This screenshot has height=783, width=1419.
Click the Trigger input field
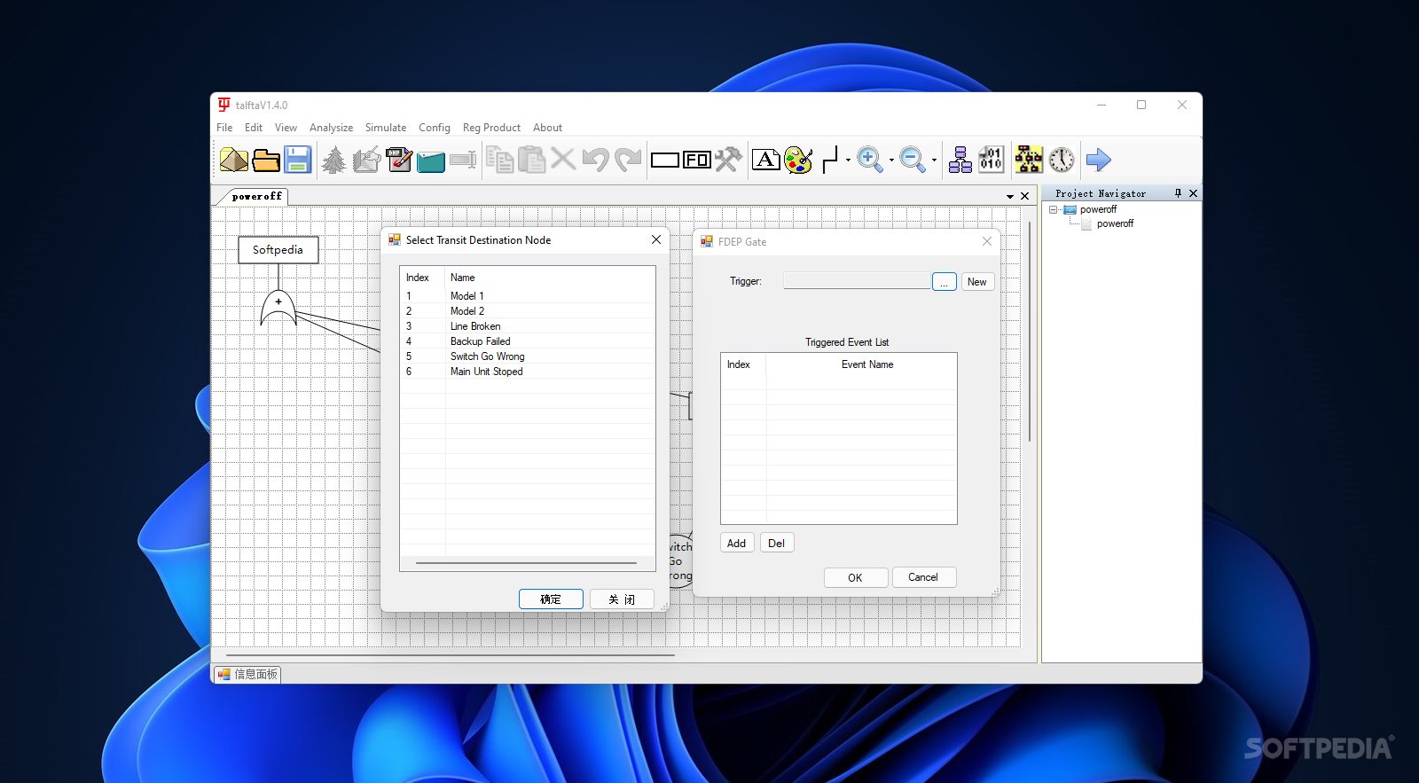coord(857,281)
